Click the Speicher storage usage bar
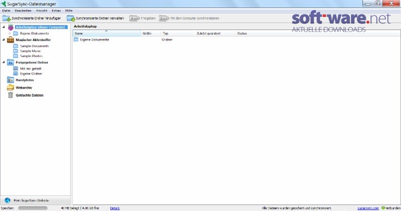Image resolution: width=401 pixels, height=211 pixels. point(33,208)
